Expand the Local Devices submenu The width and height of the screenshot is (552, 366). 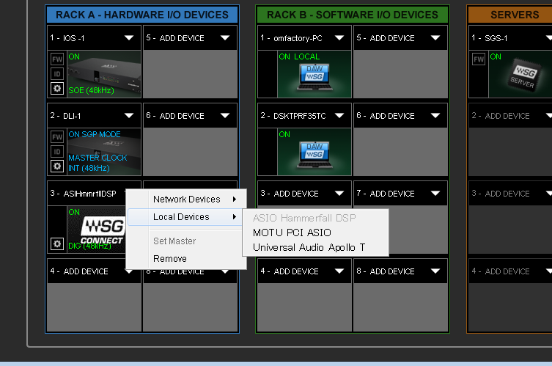pos(185,217)
